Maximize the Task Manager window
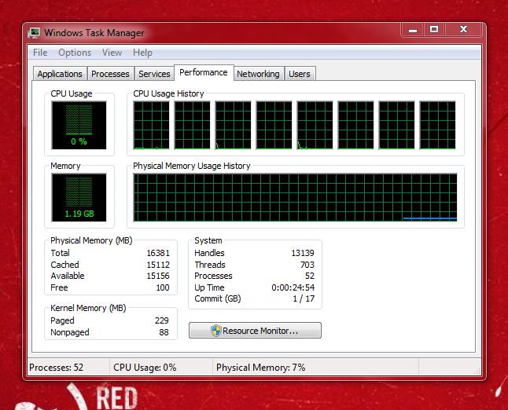 pos(434,30)
